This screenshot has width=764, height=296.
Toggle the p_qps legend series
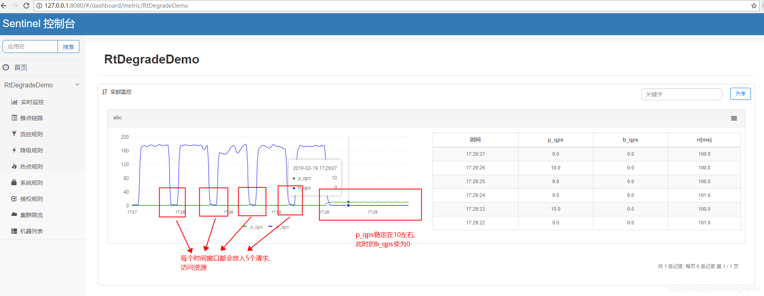click(x=253, y=227)
